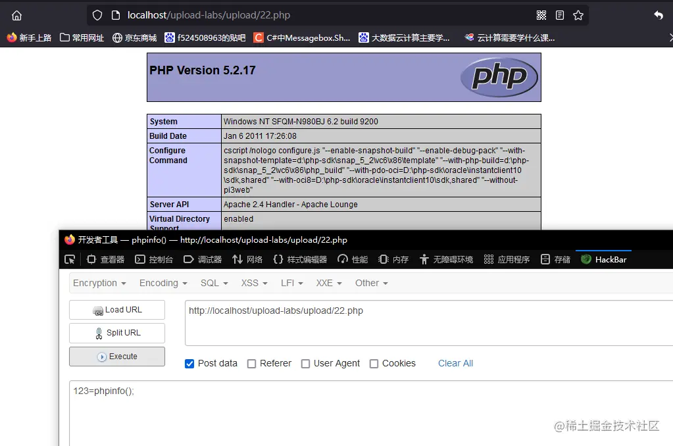Screen dimensions: 673x446
Task: Uncheck the Post data checkbox
Action: [x=189, y=364]
